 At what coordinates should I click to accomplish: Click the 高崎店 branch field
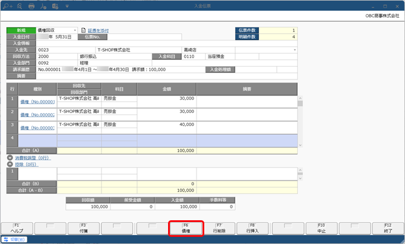point(208,50)
